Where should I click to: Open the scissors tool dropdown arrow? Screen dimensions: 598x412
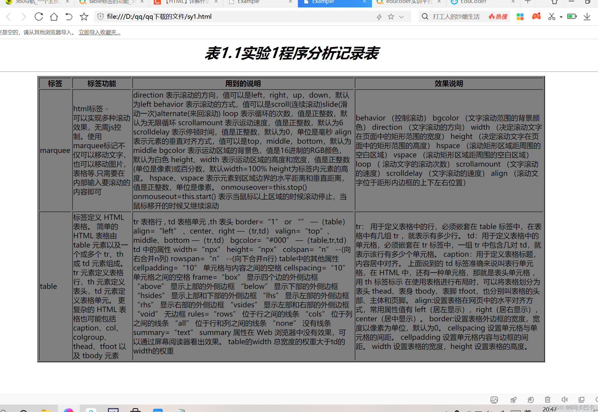click(x=561, y=17)
